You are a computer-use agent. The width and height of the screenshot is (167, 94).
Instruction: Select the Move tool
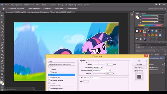click(x=2, y=16)
